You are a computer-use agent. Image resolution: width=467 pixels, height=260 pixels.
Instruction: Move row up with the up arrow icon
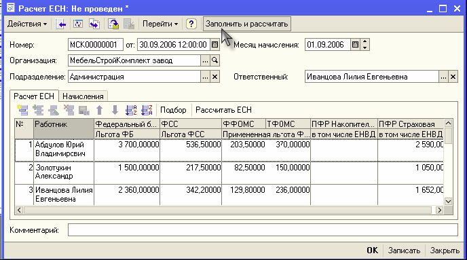click(x=100, y=110)
